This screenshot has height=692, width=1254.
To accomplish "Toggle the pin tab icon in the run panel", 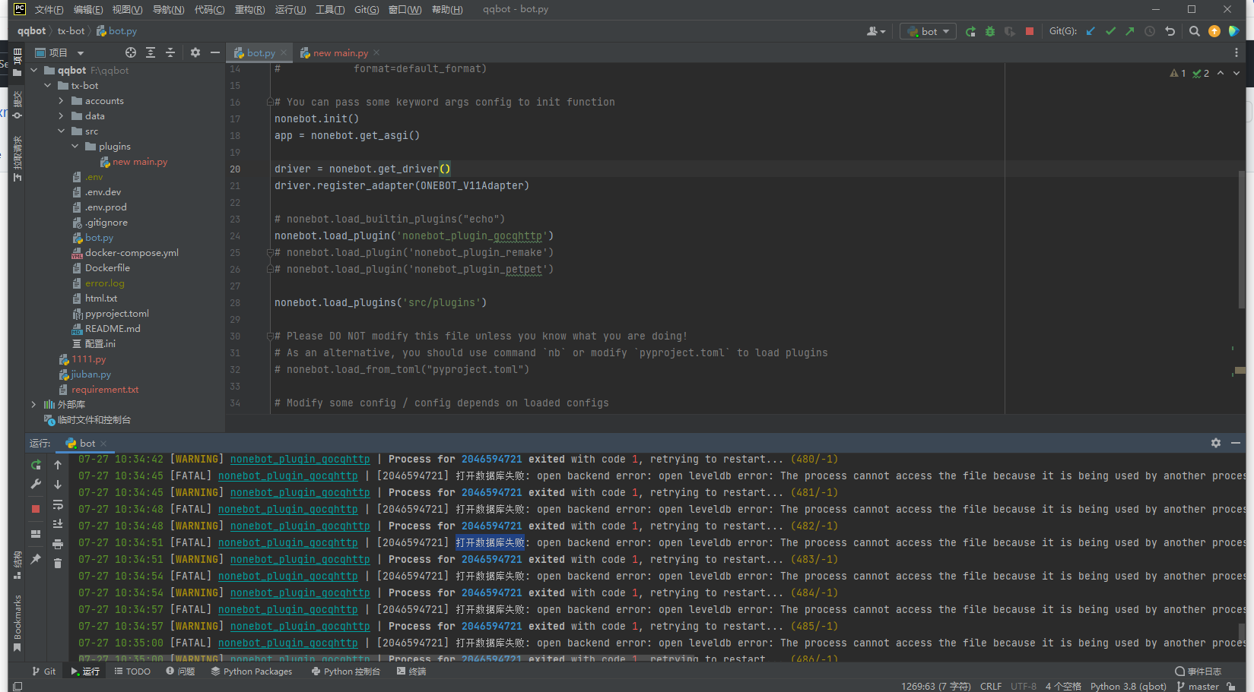I will (x=36, y=559).
